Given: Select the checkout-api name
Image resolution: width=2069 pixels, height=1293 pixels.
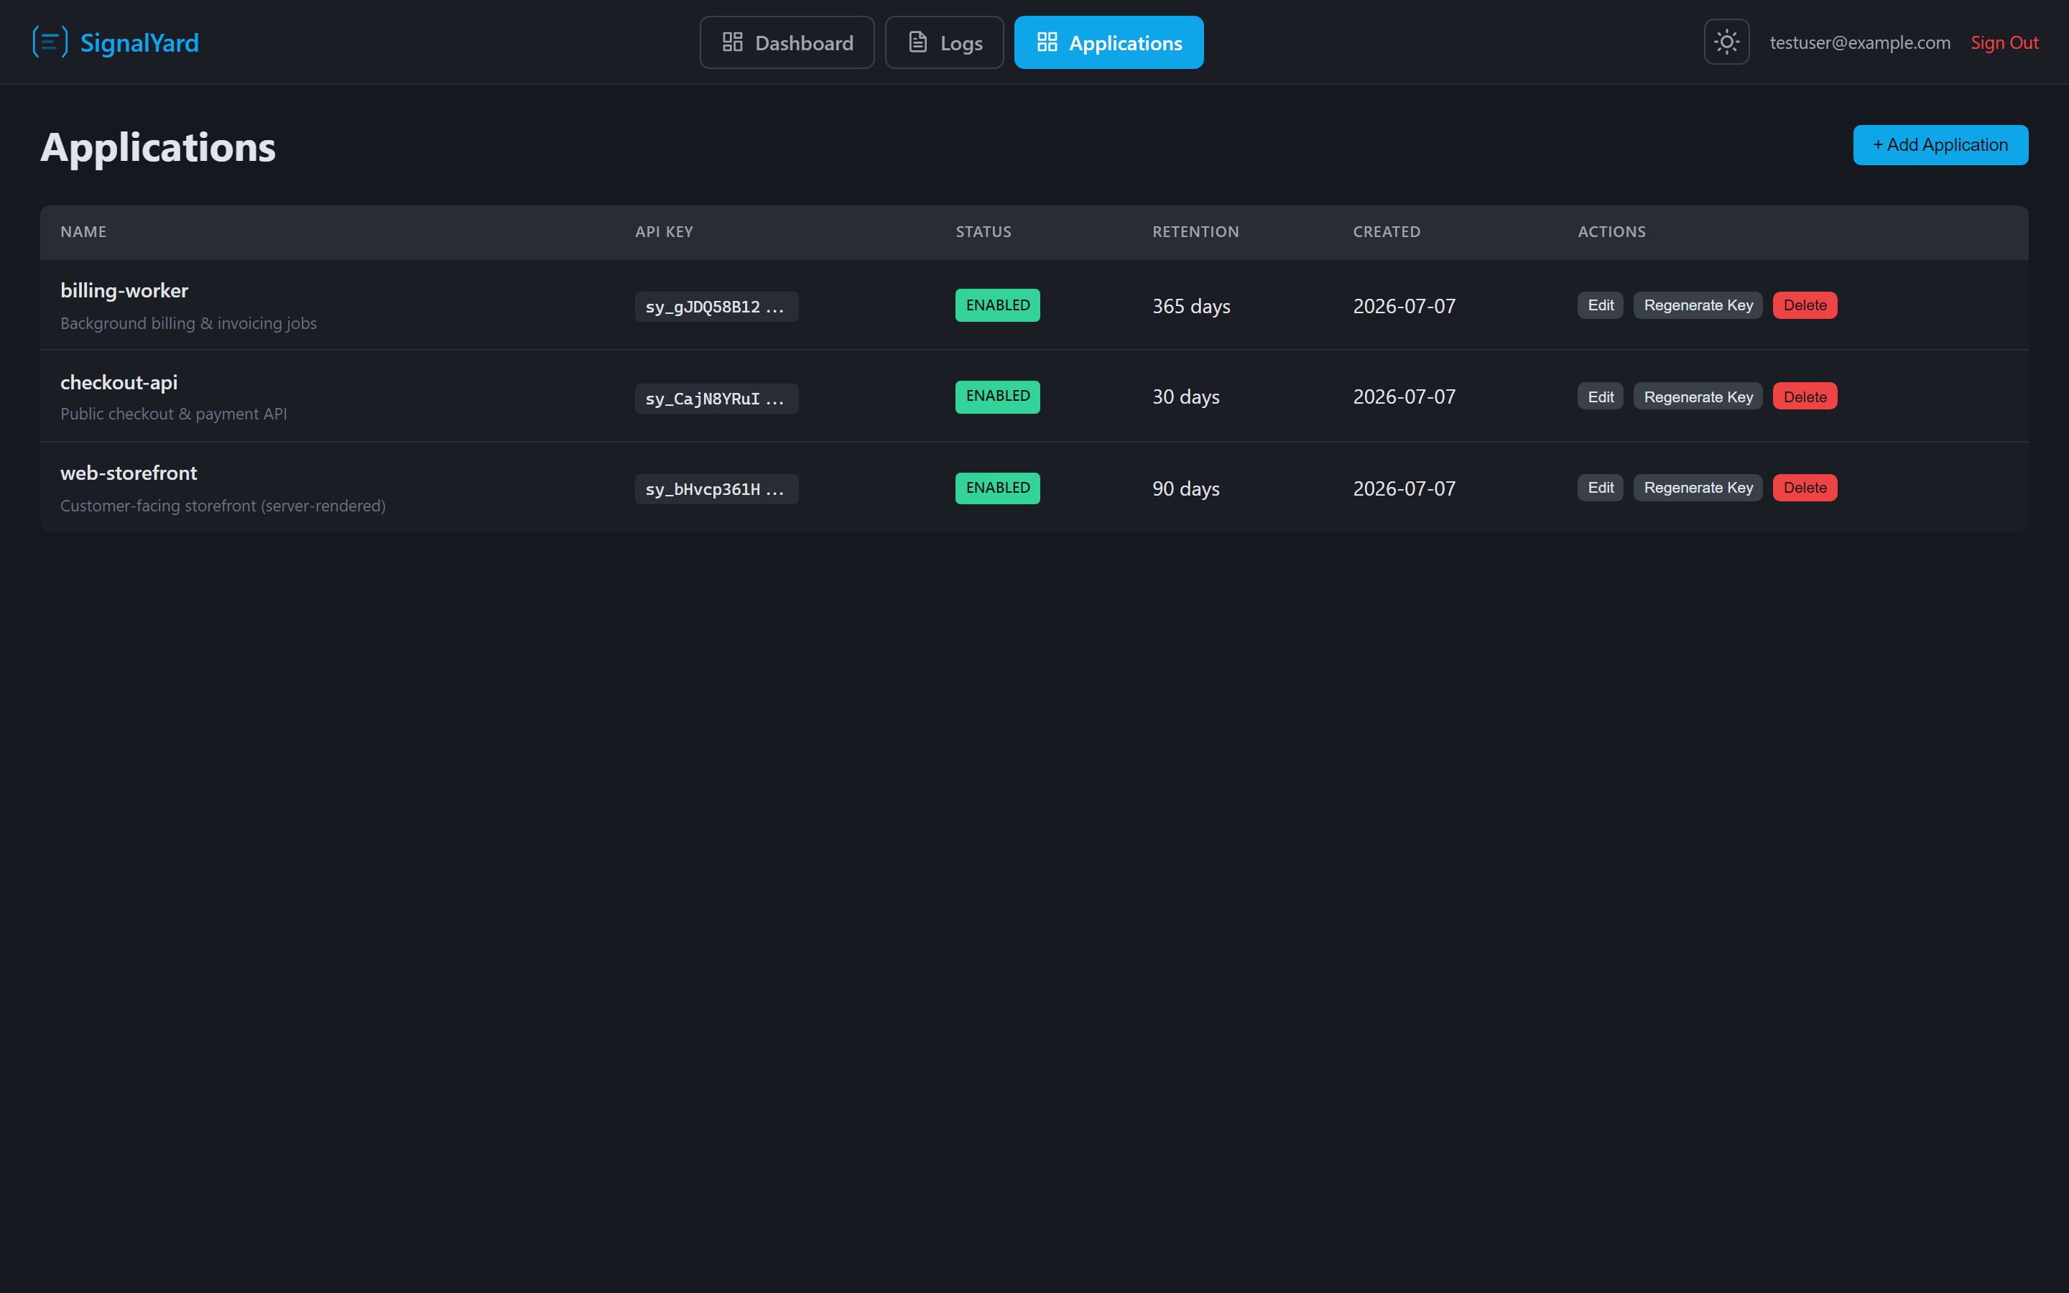Looking at the screenshot, I should click(119, 382).
